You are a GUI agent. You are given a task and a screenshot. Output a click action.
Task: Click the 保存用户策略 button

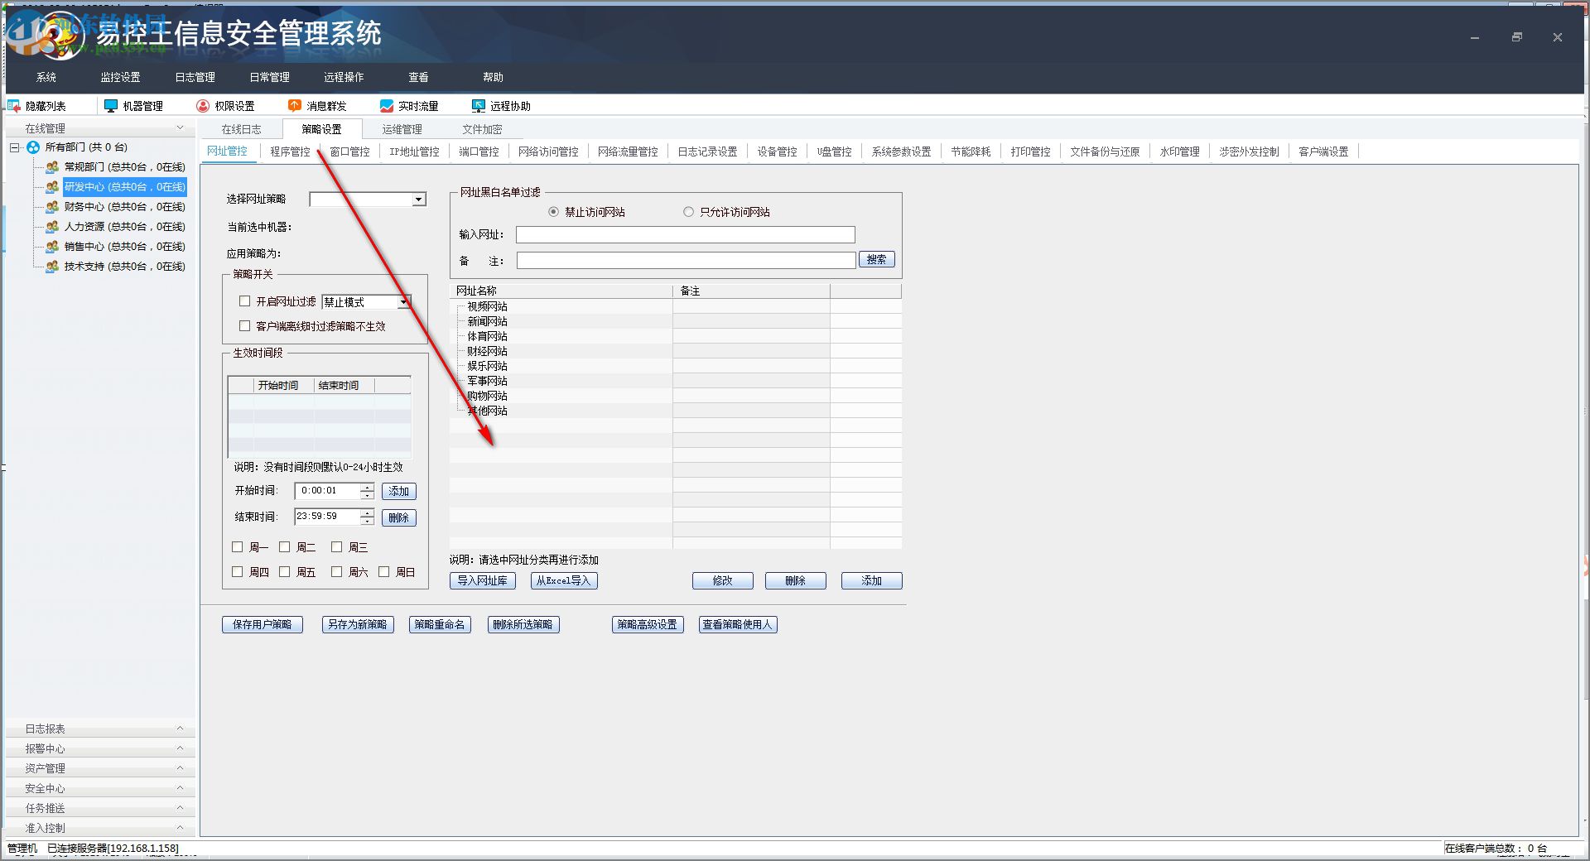(x=263, y=625)
